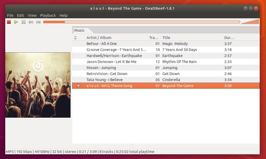This screenshot has width=266, height=159.
Task: Open the Help menu
Action: pyautogui.click(x=63, y=15)
